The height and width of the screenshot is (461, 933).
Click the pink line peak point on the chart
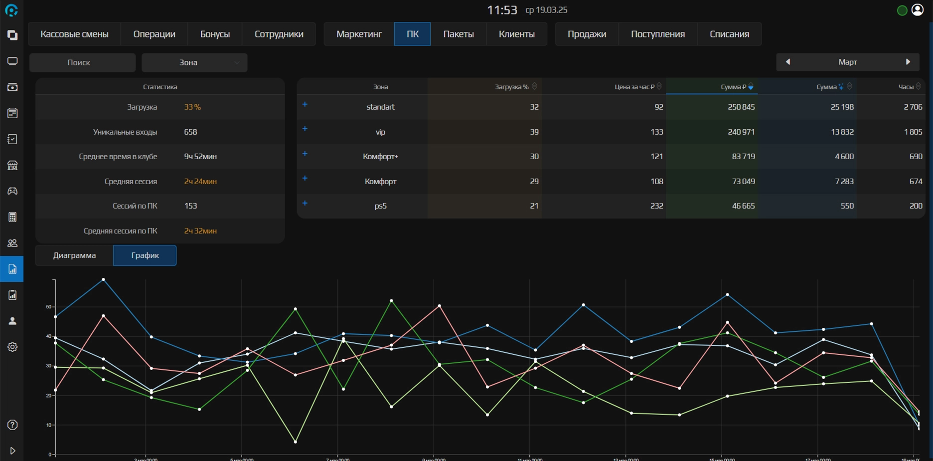click(x=439, y=306)
